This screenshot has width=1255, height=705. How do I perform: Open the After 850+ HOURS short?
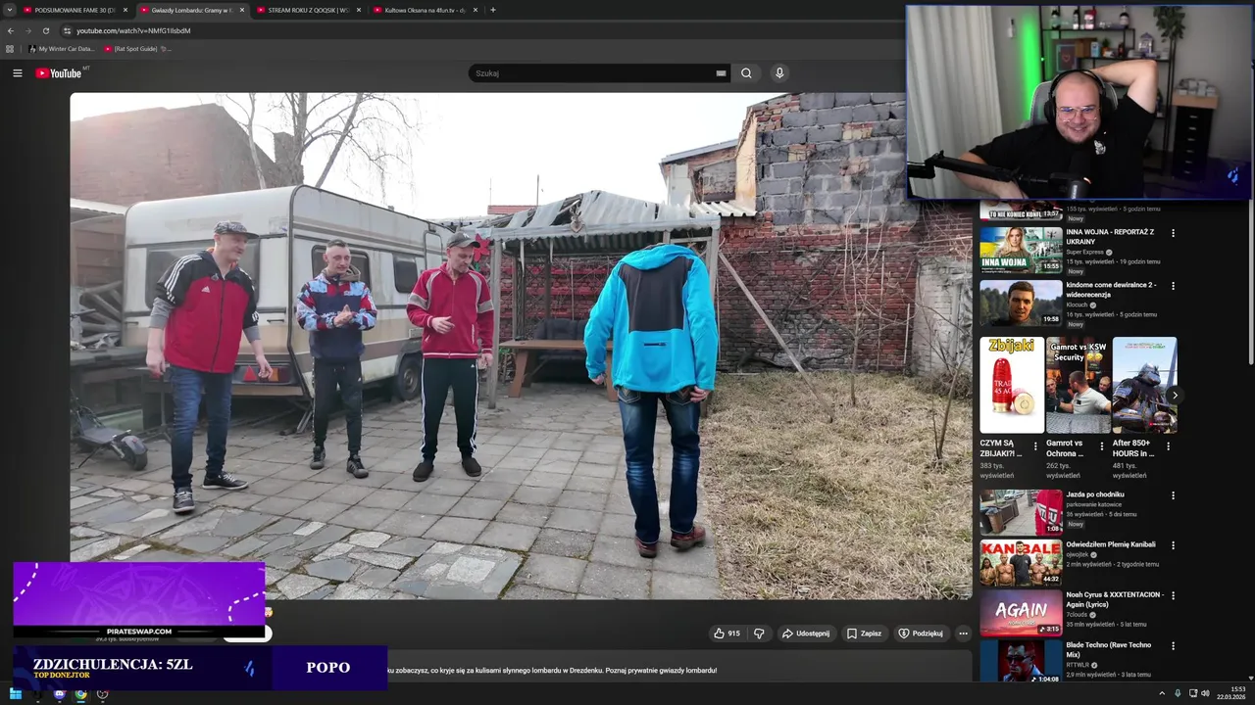pyautogui.click(x=1144, y=385)
